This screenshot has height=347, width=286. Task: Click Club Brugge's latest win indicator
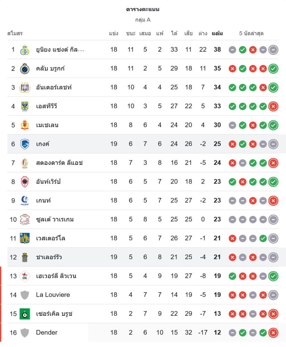click(274, 68)
